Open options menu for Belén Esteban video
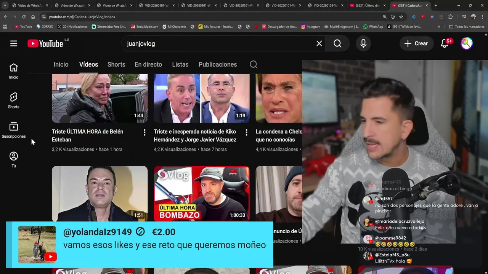 tap(144, 132)
